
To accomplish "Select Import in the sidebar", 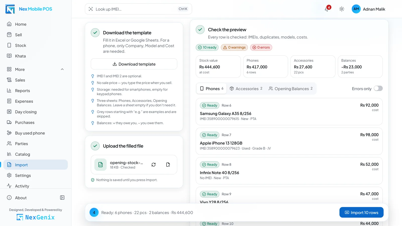I will pyautogui.click(x=36, y=165).
